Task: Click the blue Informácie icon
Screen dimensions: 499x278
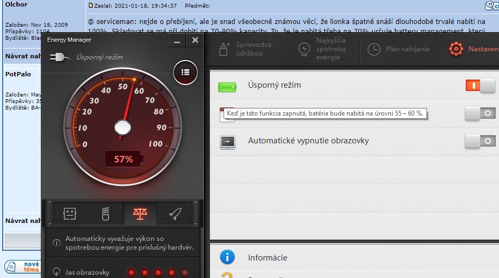Action: tap(227, 257)
